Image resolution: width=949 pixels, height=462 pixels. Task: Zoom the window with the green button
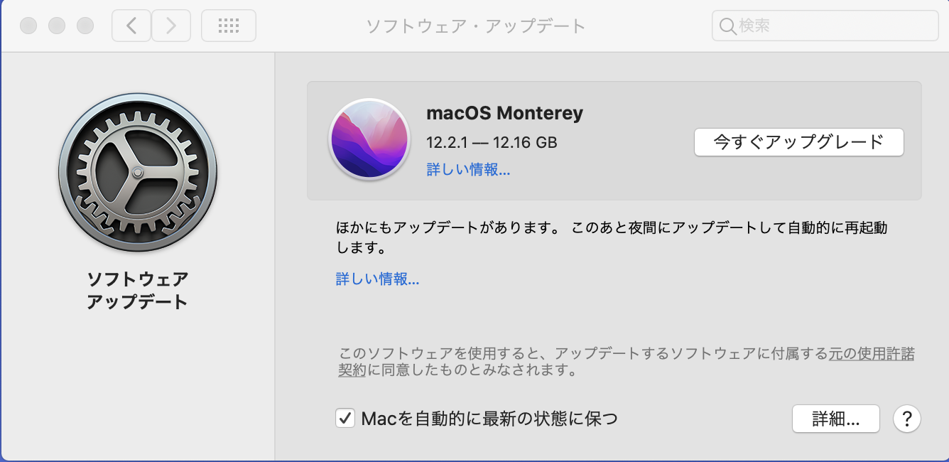click(x=85, y=26)
